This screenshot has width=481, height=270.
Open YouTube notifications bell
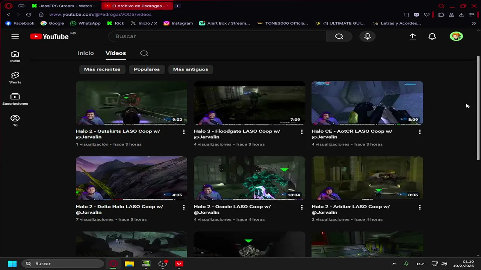coord(433,36)
